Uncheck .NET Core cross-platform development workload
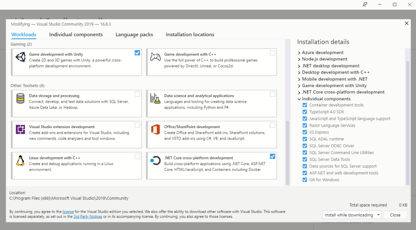The width and height of the screenshot is (416, 230). 272,156
